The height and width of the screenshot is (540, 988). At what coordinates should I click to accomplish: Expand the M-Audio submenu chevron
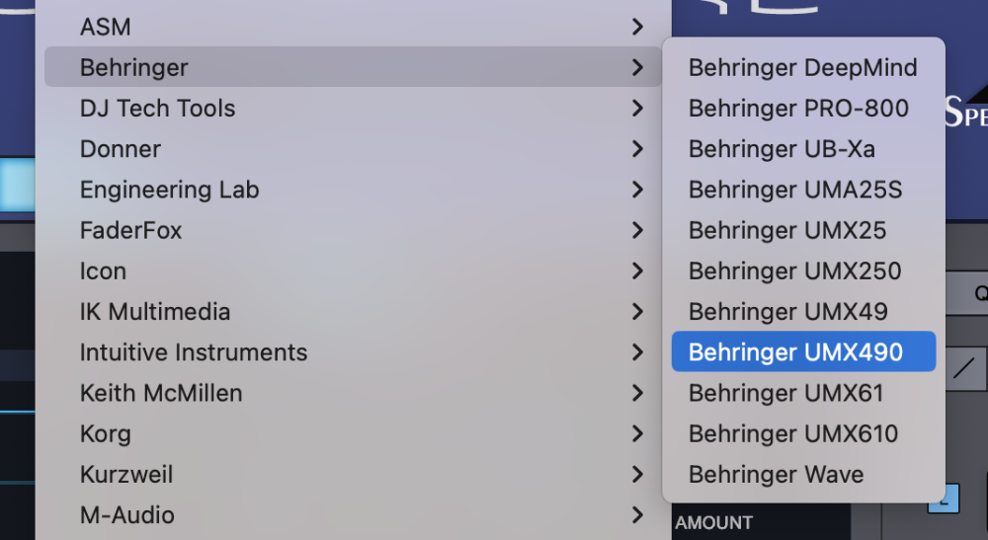coord(638,515)
